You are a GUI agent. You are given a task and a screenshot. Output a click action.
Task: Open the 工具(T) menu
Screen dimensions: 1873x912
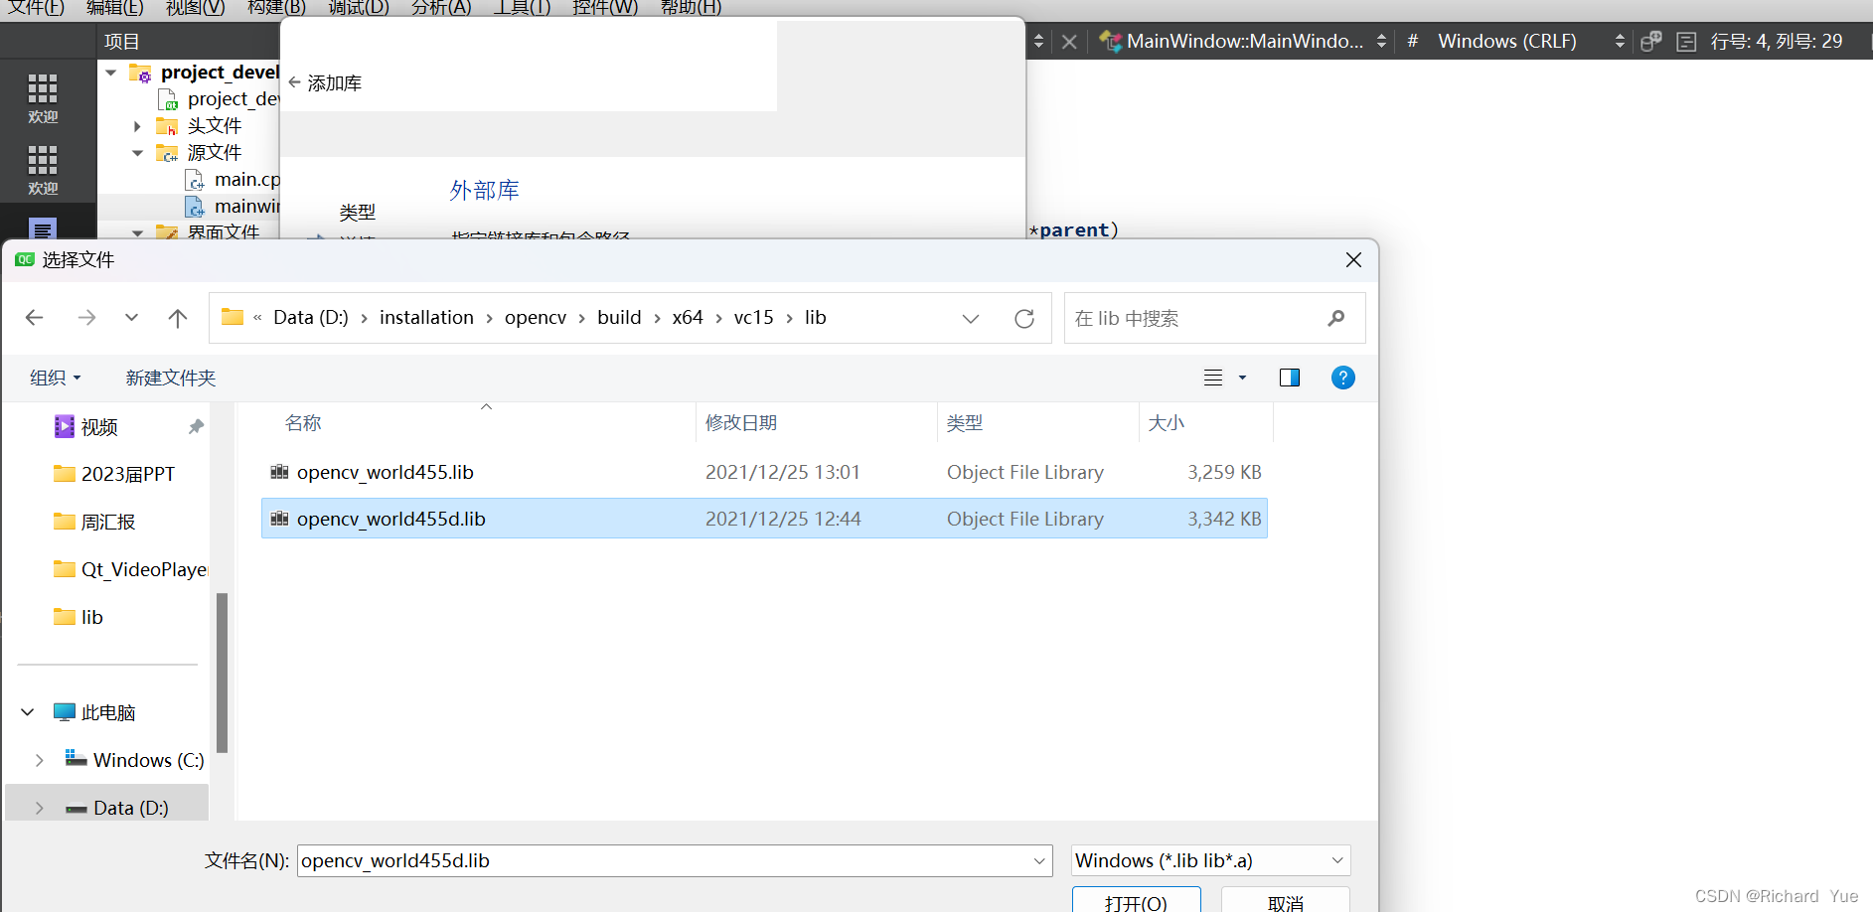tap(522, 8)
